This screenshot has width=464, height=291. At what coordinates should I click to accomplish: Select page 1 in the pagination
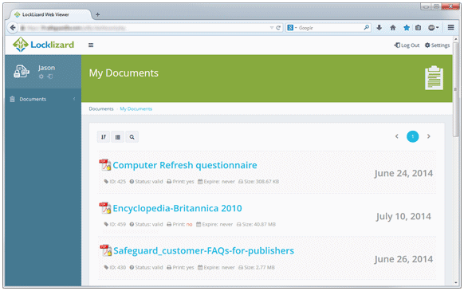412,136
